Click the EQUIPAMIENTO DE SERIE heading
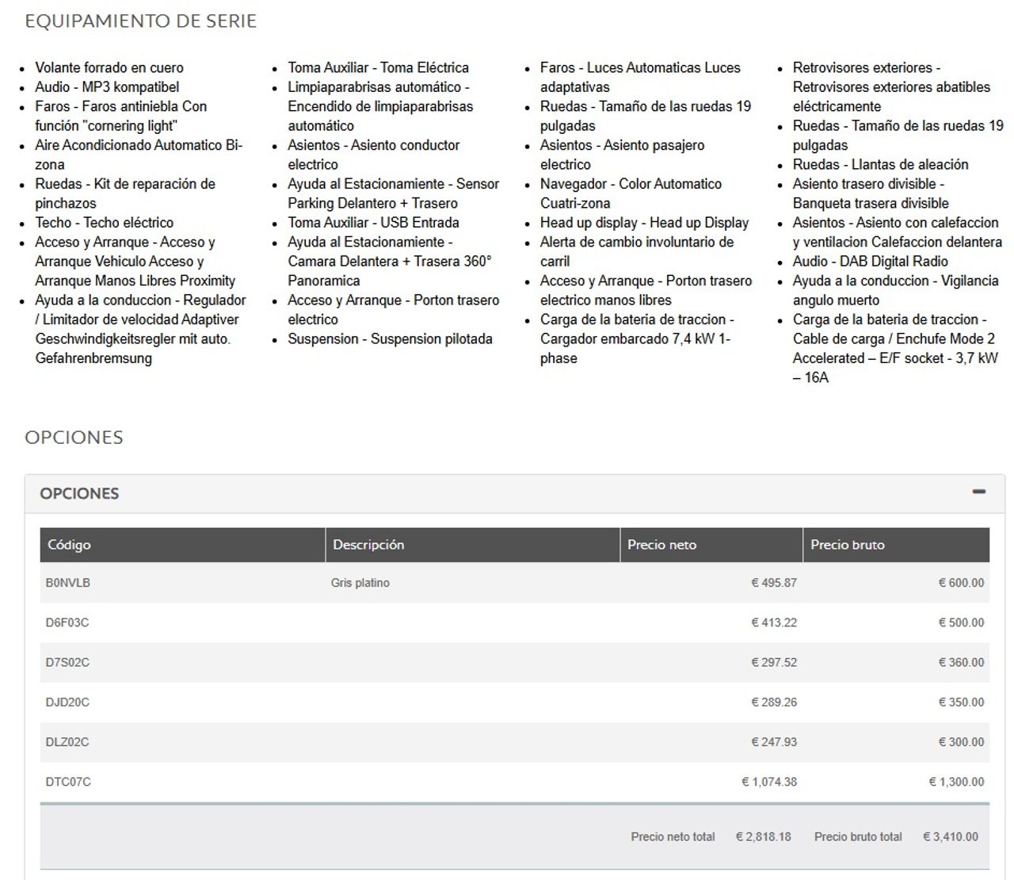Image resolution: width=1014 pixels, height=880 pixels. coord(141,21)
